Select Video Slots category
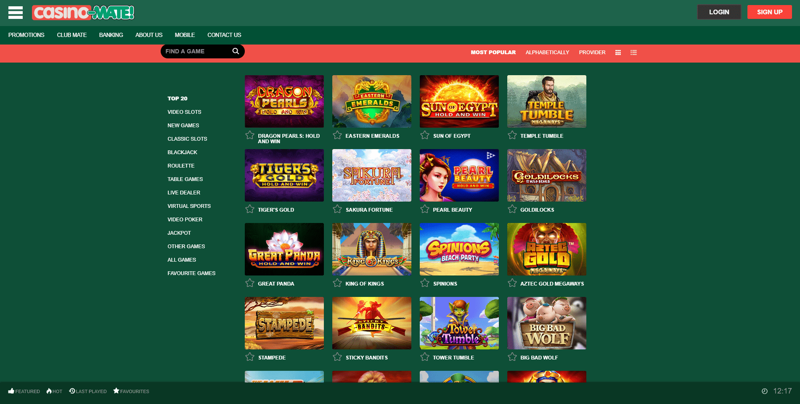The width and height of the screenshot is (800, 404). click(x=184, y=112)
